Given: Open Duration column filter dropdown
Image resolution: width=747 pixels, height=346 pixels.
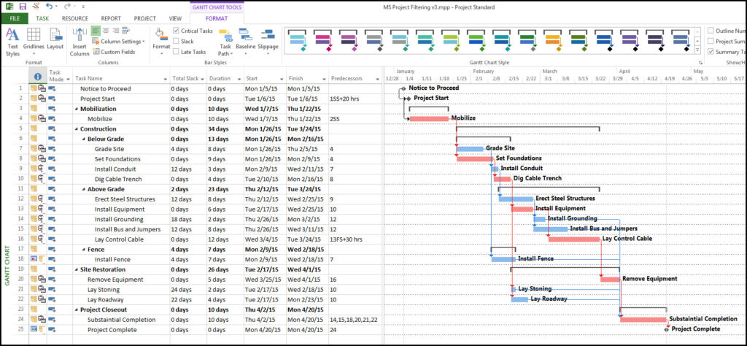Looking at the screenshot, I should click(x=239, y=79).
